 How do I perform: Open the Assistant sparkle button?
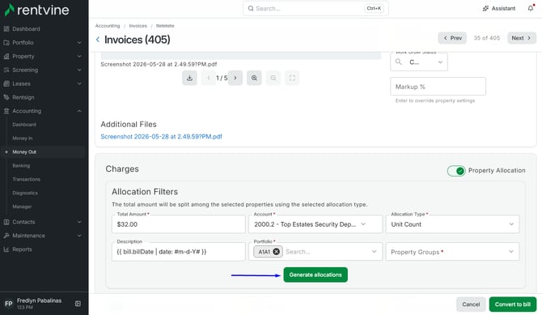[x=499, y=8]
